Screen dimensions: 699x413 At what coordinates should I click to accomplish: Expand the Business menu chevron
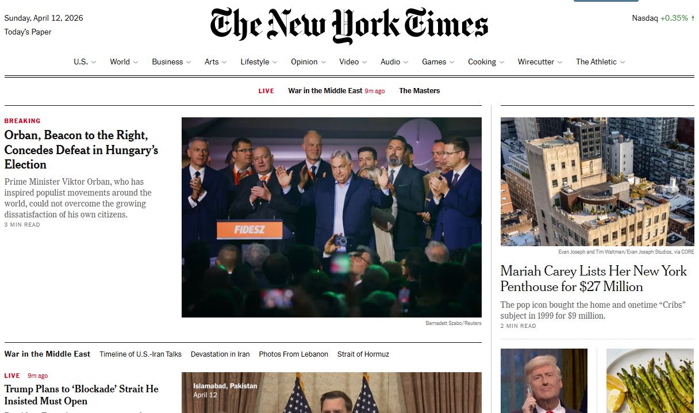(x=188, y=62)
